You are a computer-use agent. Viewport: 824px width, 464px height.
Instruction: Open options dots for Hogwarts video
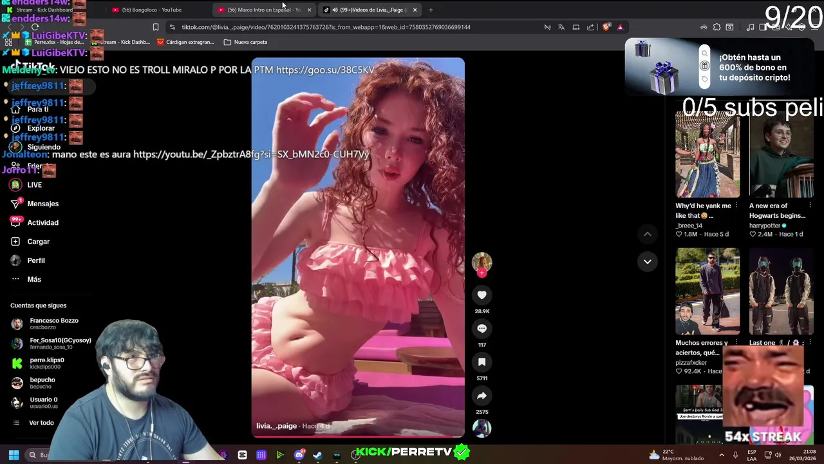810,206
